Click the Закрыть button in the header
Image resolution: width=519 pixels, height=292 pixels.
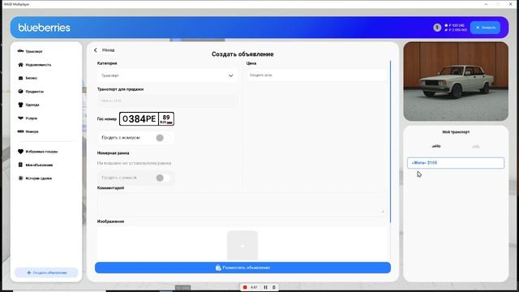(x=485, y=28)
